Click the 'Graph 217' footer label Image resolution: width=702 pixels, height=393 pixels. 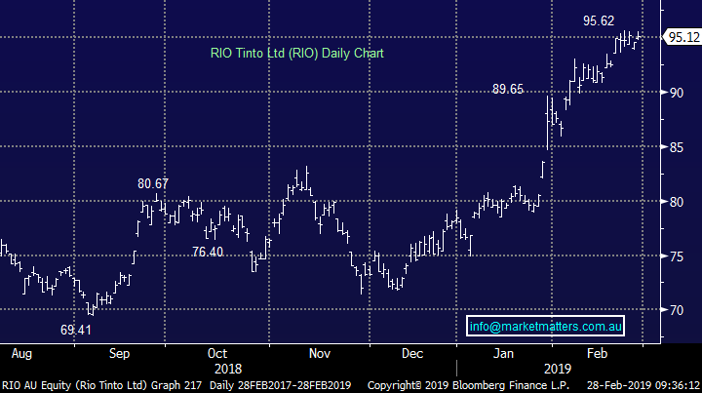176,385
